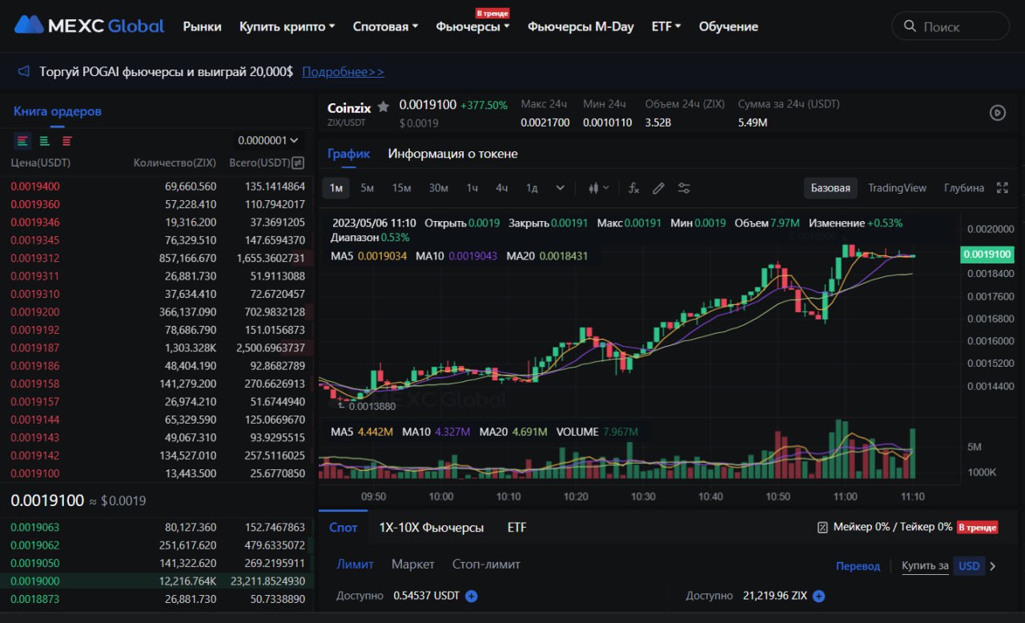
Task: Click the Купить за link
Action: coord(925,566)
